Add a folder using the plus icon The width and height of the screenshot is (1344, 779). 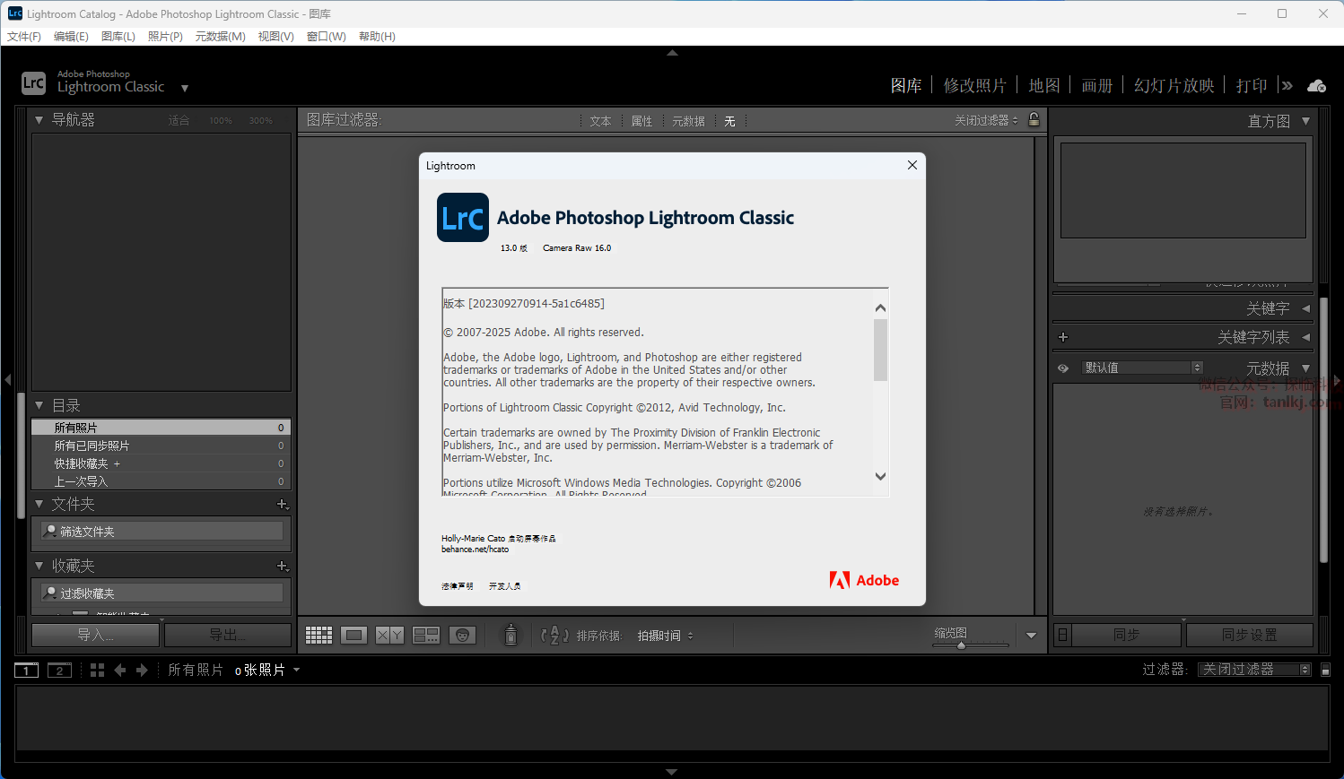283,504
